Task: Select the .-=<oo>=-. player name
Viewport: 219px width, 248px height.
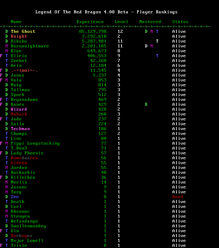Action: click(x=24, y=71)
